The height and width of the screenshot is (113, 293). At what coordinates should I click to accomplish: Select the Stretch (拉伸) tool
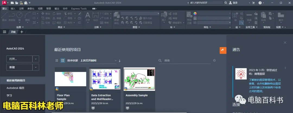tap(45, 23)
